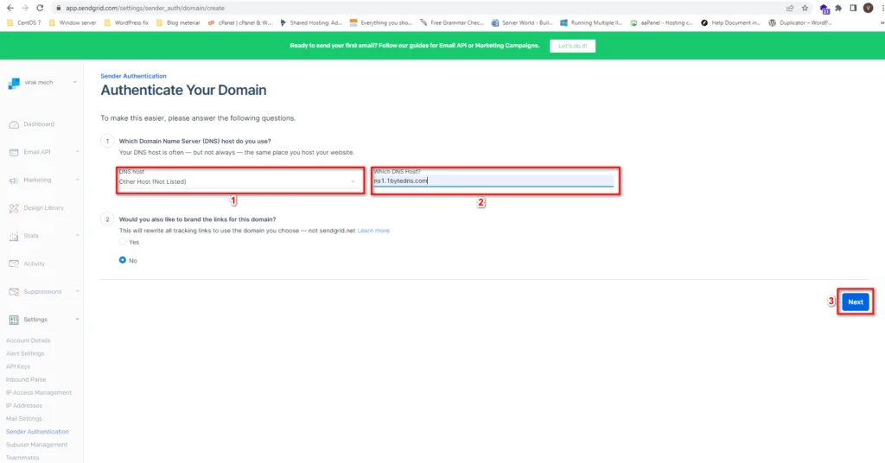Click the Email API sidebar icon
This screenshot has height=463, width=885.
(14, 152)
